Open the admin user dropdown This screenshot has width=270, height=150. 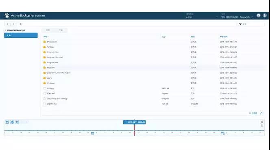click(x=202, y=16)
